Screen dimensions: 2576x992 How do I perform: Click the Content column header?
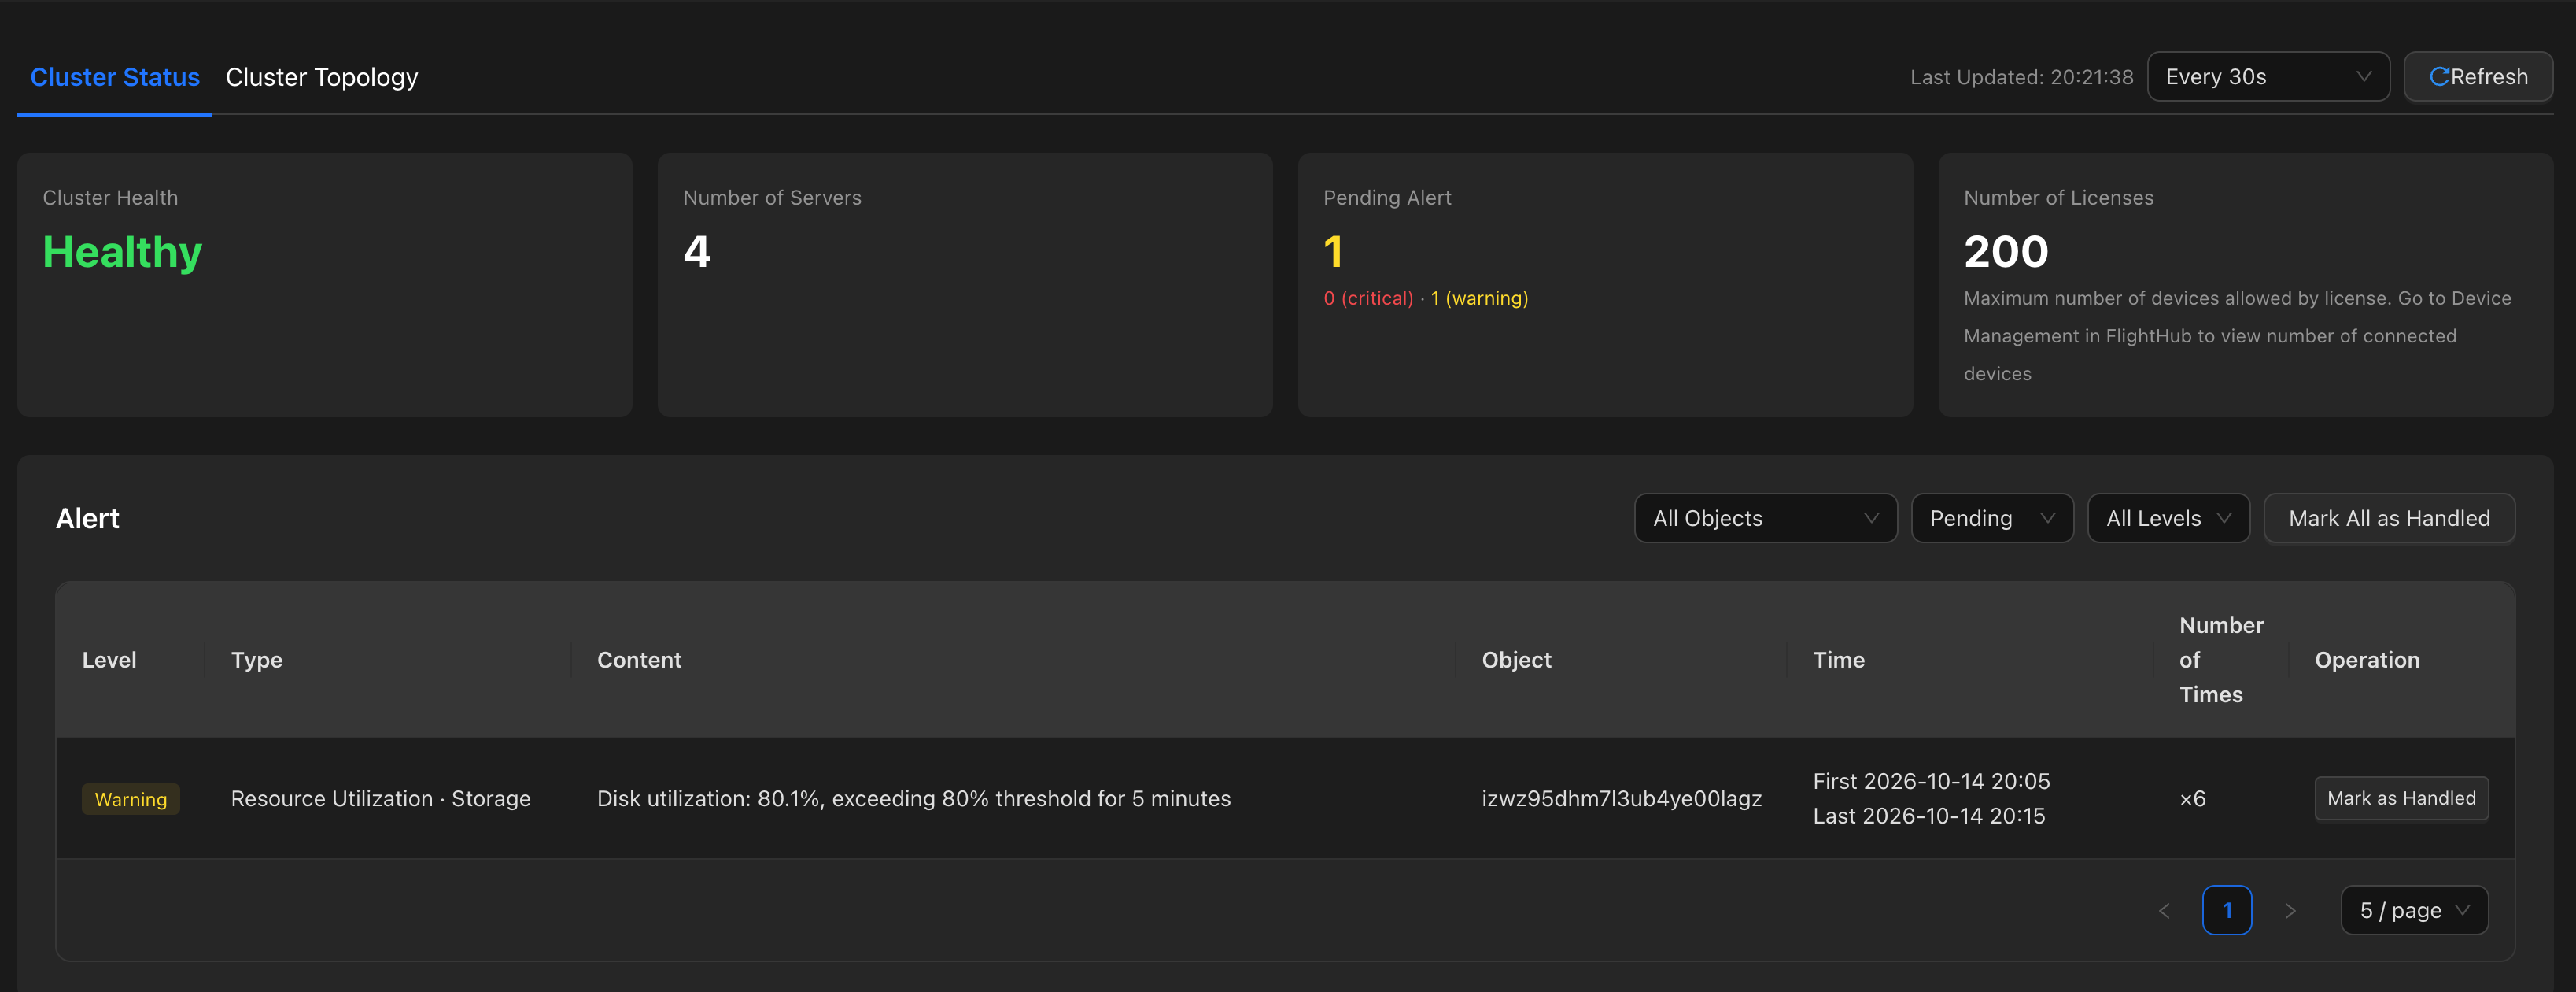(639, 660)
